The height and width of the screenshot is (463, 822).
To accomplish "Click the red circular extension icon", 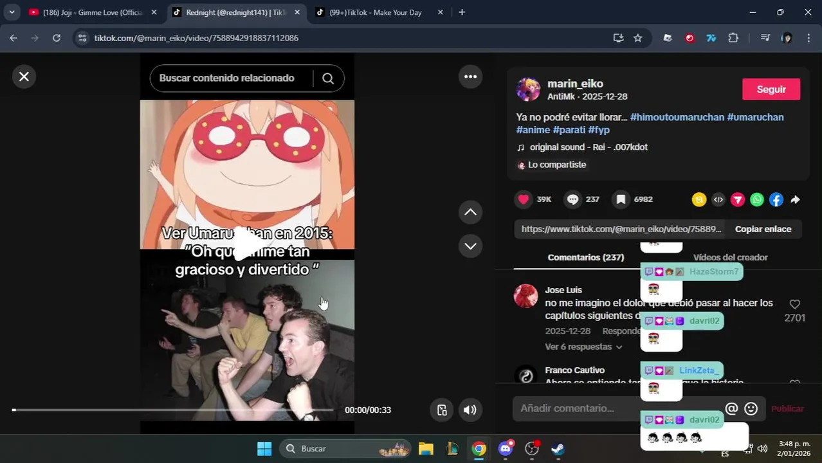I will [x=690, y=38].
